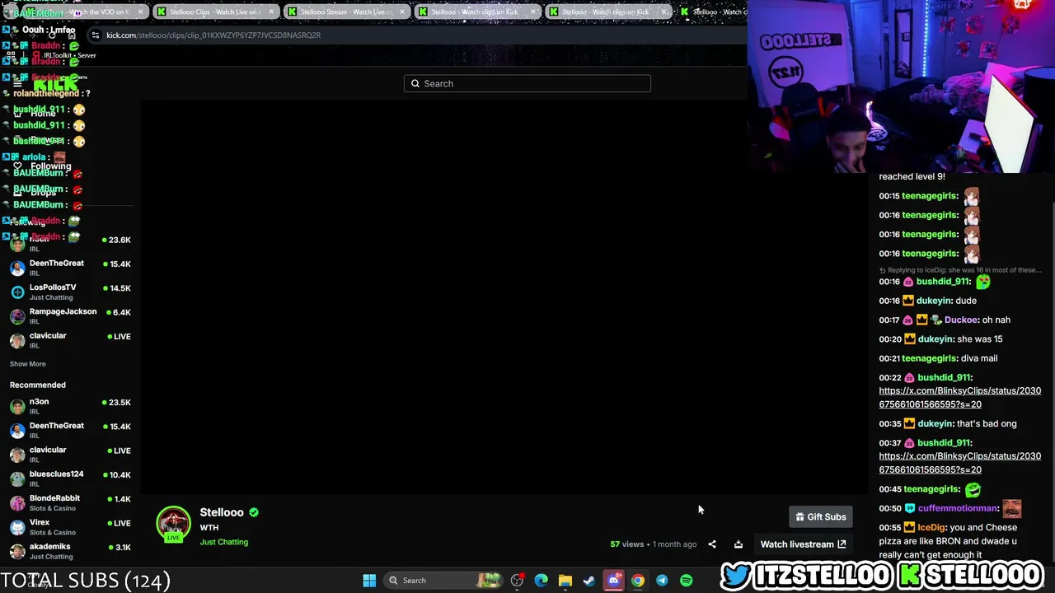Click the 00:35 timestamp in chat replay
This screenshot has width=1055, height=593.
coord(889,424)
